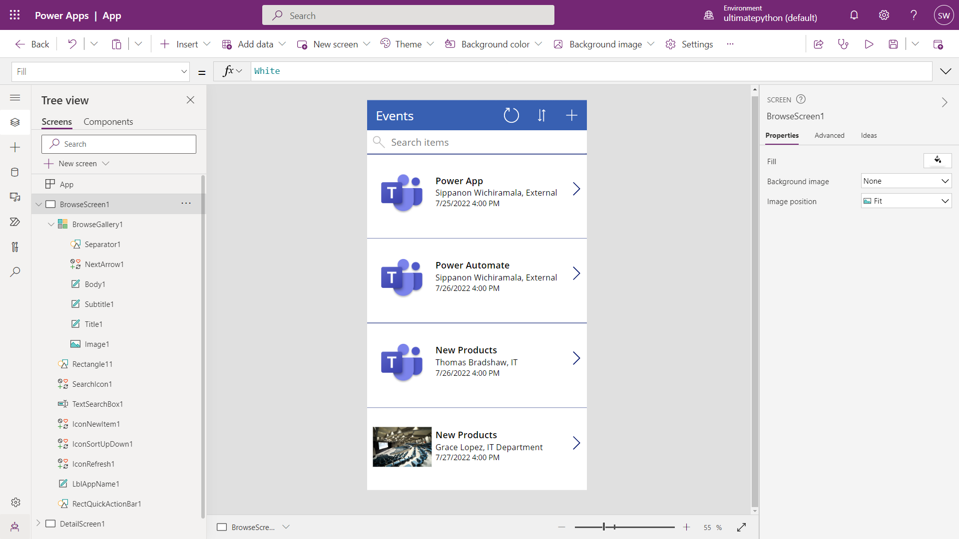This screenshot has width=959, height=539.
Task: Open the Image position Fit dropdown
Action: (906, 201)
